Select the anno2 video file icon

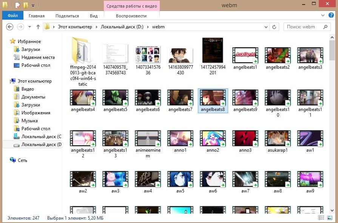(x=213, y=138)
